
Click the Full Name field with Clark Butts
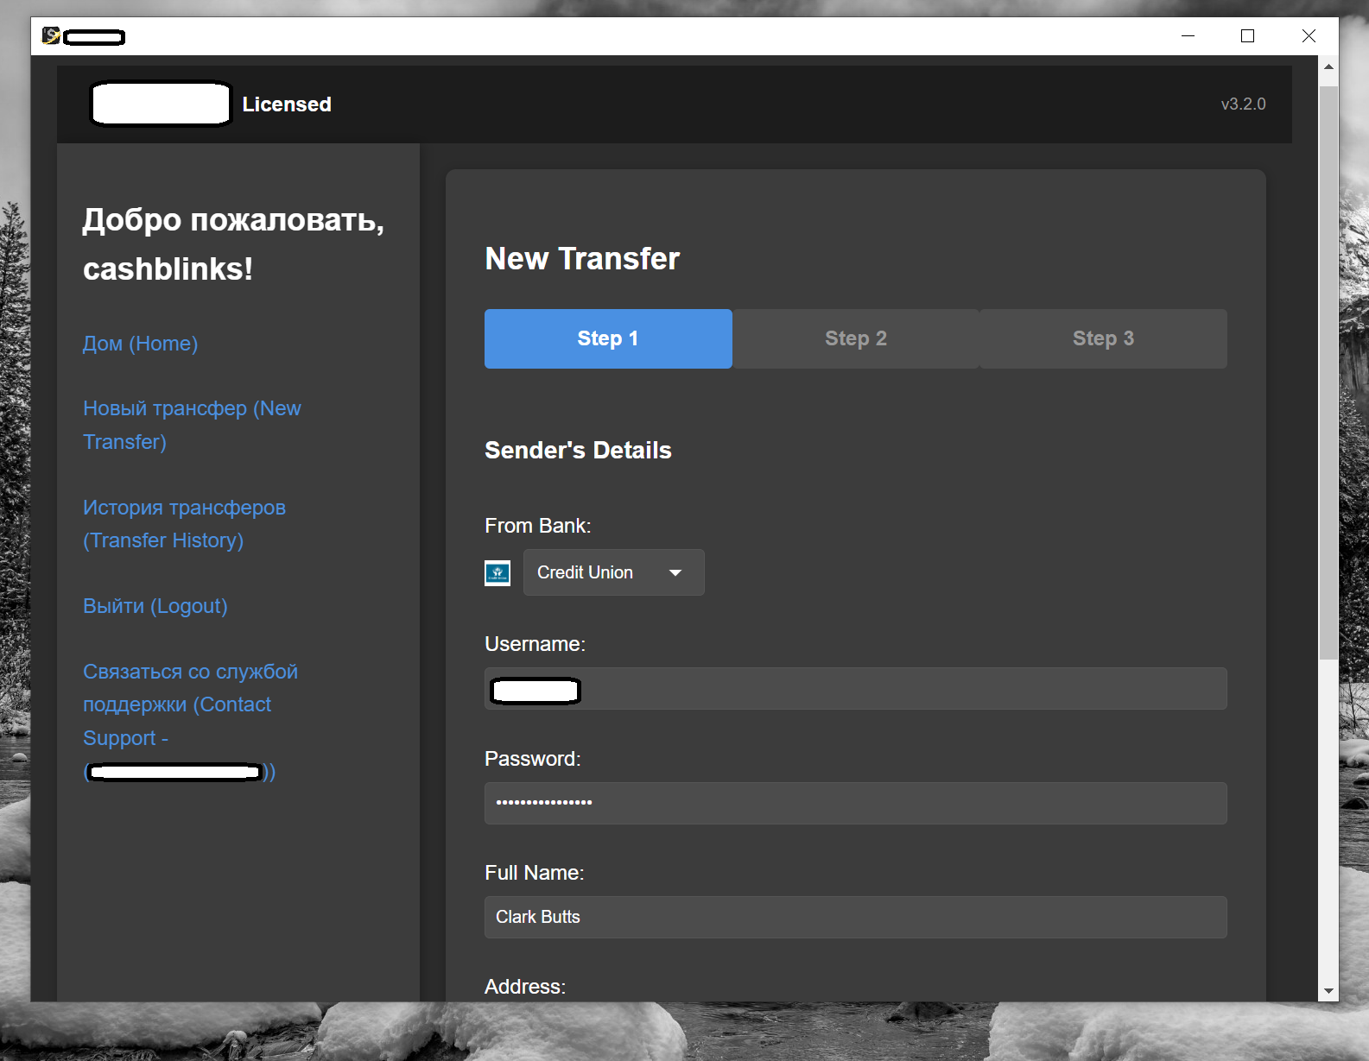point(855,917)
